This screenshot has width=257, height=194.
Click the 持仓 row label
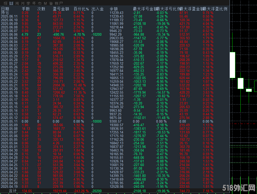pos(5,13)
